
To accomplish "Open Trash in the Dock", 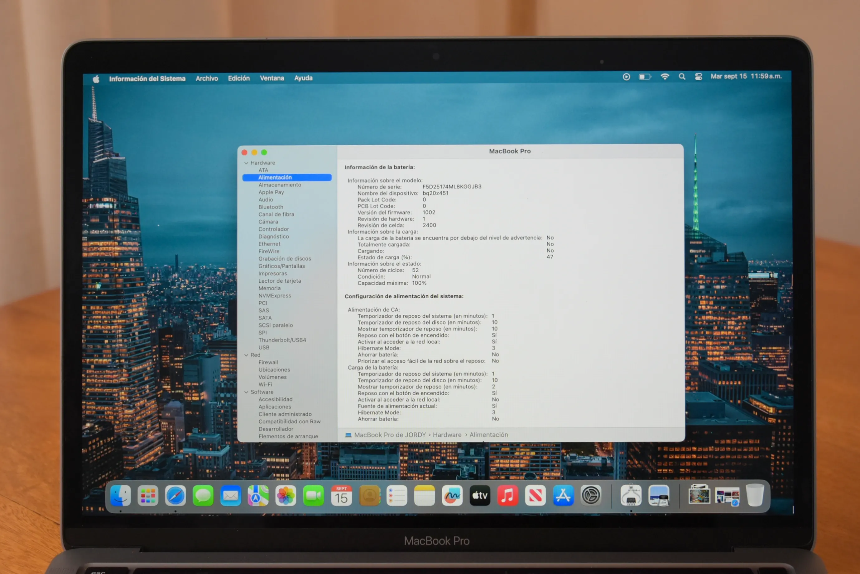I will click(755, 495).
